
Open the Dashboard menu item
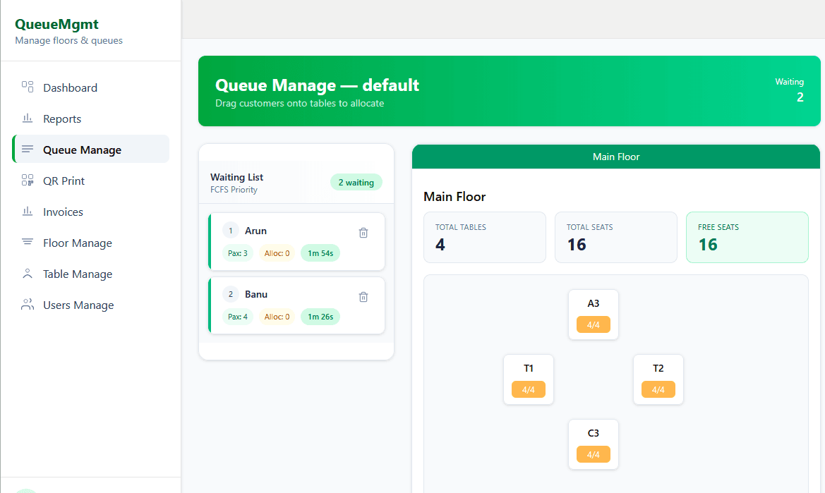point(90,87)
